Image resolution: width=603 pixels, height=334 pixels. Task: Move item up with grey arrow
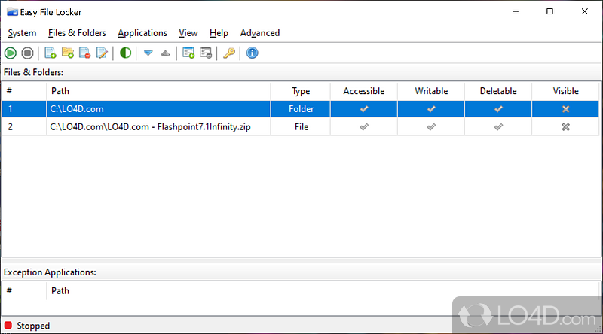tap(165, 53)
